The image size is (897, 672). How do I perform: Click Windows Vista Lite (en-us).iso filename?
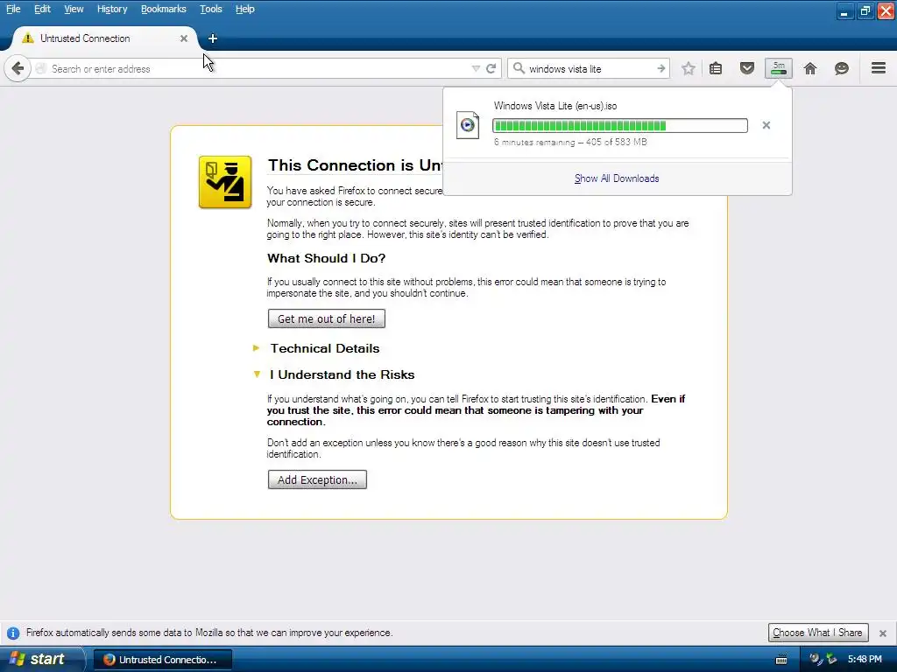pyautogui.click(x=555, y=106)
